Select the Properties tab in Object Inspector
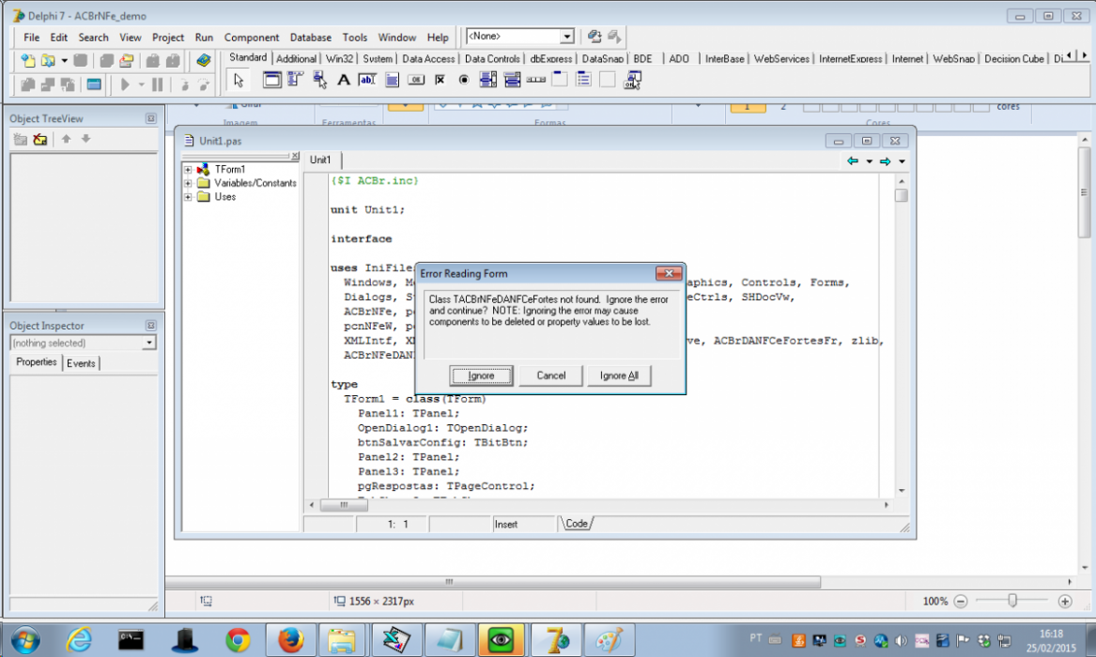1096x657 pixels. 37,362
